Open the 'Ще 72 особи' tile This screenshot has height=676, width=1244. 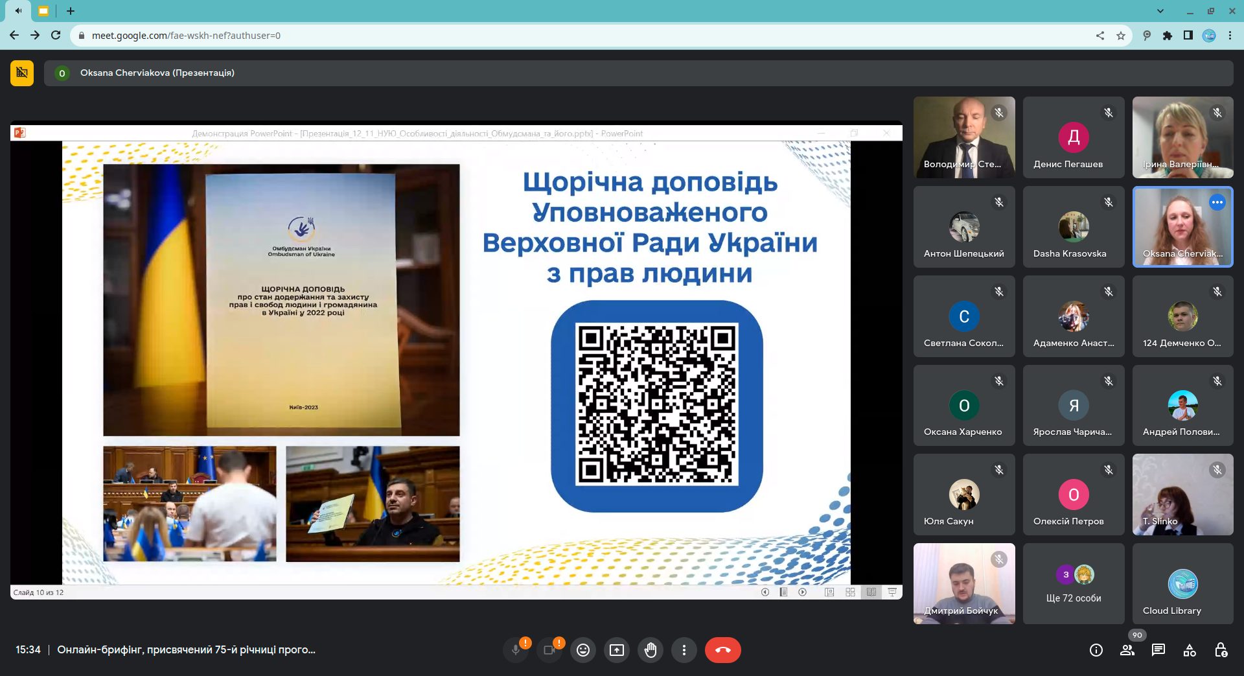(1074, 584)
